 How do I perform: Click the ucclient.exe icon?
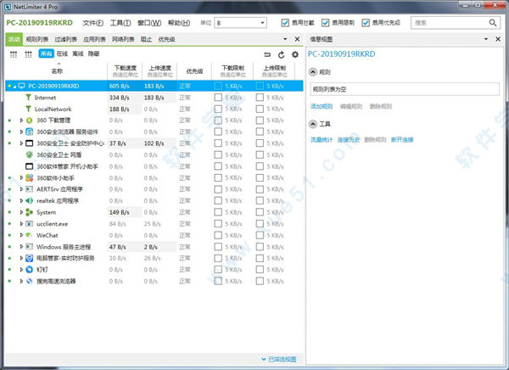(x=29, y=224)
